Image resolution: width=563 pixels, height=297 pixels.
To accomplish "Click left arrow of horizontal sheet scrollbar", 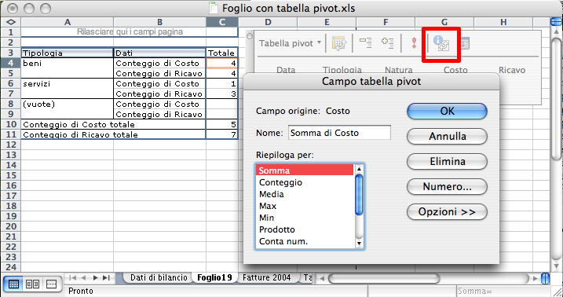I will [x=322, y=278].
